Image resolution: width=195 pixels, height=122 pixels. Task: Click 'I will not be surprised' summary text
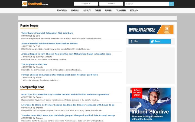click(40, 81)
